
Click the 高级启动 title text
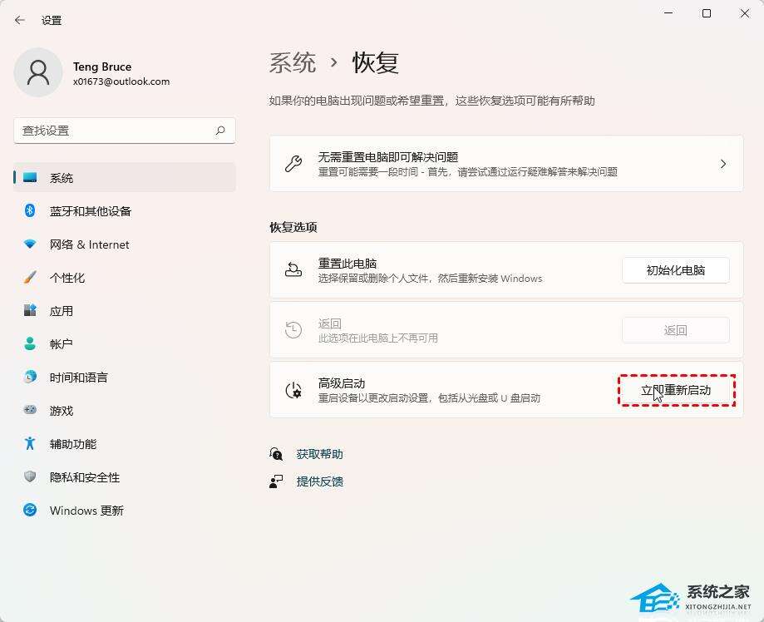pos(341,383)
